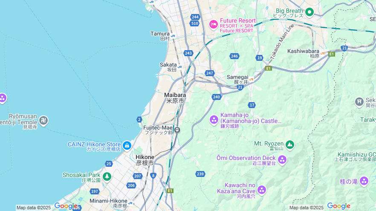
Task: Select the Samegai JR station marker
Action: click(252, 79)
